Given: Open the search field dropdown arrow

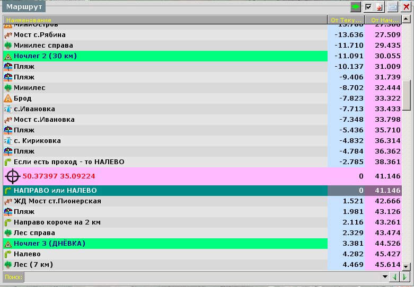Looking at the screenshot, I should [x=385, y=277].
